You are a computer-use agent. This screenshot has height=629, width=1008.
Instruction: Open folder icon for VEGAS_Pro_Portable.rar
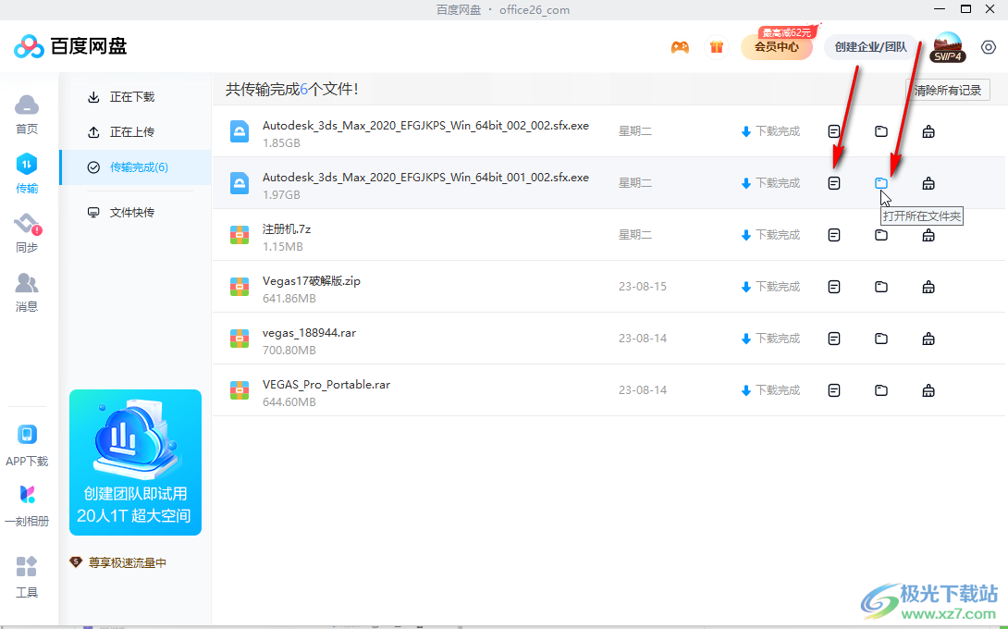(x=880, y=389)
